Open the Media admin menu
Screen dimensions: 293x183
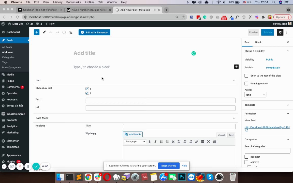coord(10,74)
